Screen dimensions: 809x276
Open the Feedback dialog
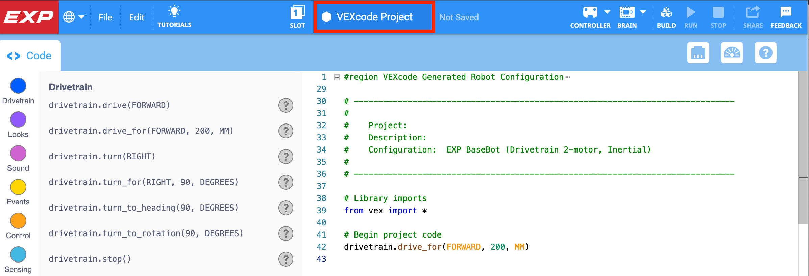pyautogui.click(x=786, y=17)
